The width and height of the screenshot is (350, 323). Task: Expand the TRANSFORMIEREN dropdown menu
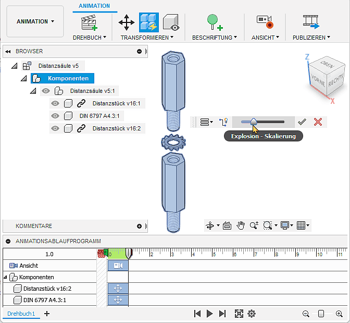(147, 38)
